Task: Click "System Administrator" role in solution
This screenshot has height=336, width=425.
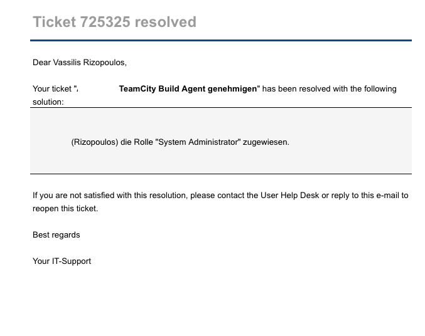Action: tap(199, 142)
